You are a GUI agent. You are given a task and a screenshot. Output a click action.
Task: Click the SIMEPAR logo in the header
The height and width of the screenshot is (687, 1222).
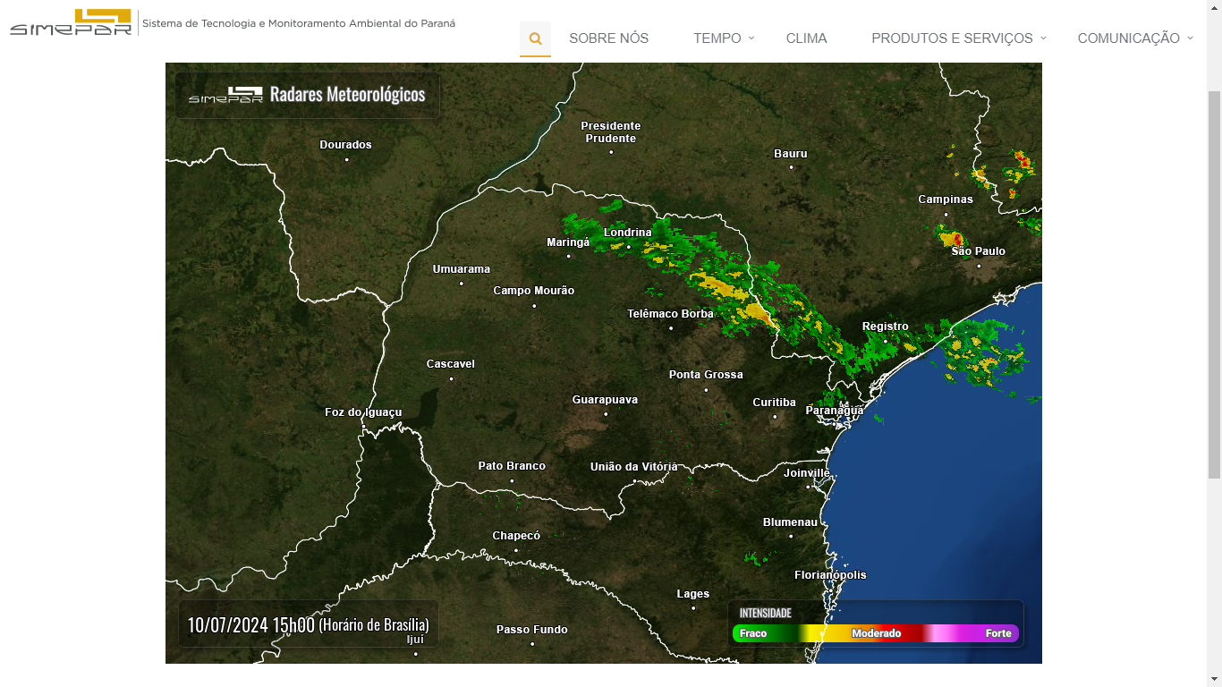click(71, 23)
